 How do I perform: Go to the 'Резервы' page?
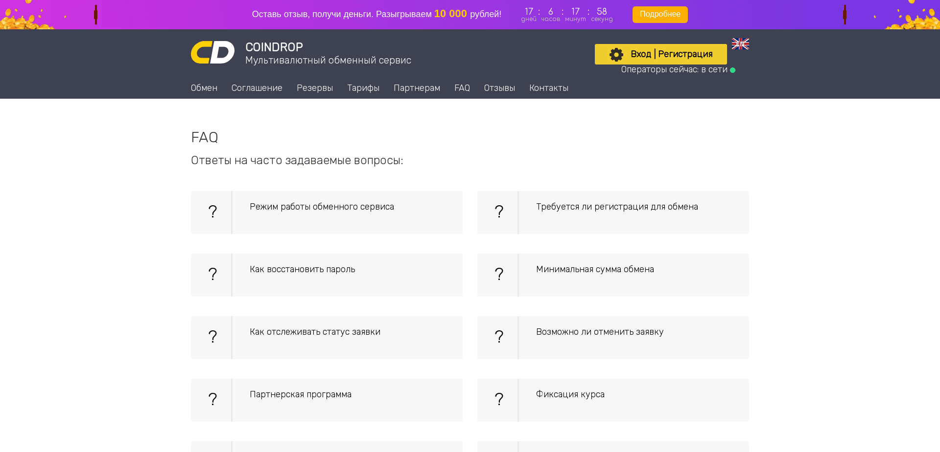coord(314,88)
